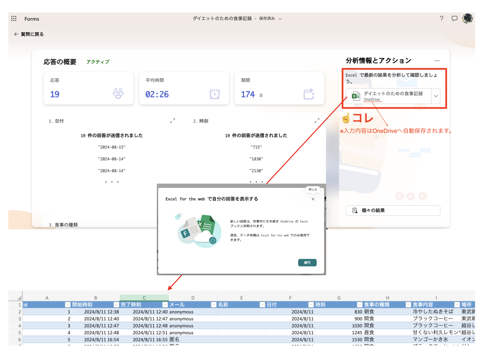Select the 1245 time cell
This screenshot has height=354, width=485.
pos(339,332)
